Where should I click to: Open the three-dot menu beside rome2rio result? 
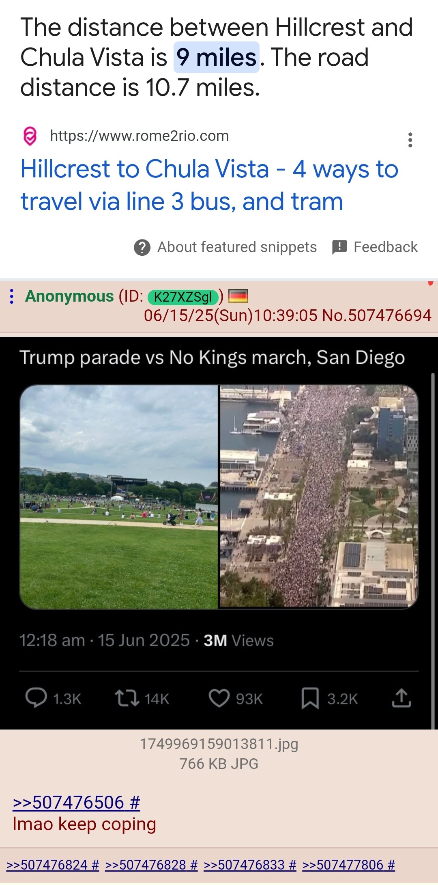410,140
